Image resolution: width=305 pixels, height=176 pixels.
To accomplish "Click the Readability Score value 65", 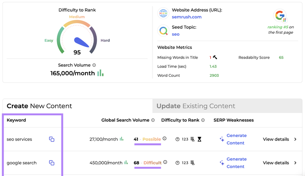I will pos(281,58).
